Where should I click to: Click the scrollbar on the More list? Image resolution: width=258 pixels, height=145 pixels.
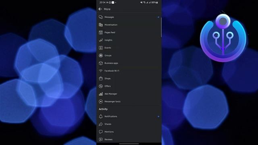point(161,27)
